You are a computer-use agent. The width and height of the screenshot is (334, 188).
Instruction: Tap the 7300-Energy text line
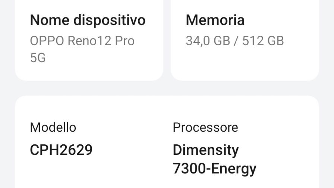click(x=214, y=169)
